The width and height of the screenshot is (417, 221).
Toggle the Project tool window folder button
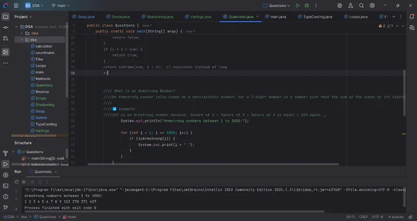[6, 17]
